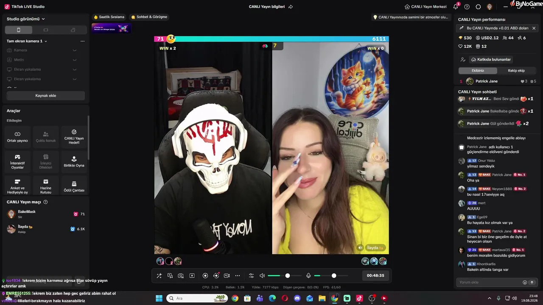The width and height of the screenshot is (543, 305).
Task: Share CANLI Yayın bilgileri arrow icon
Action: click(x=291, y=7)
